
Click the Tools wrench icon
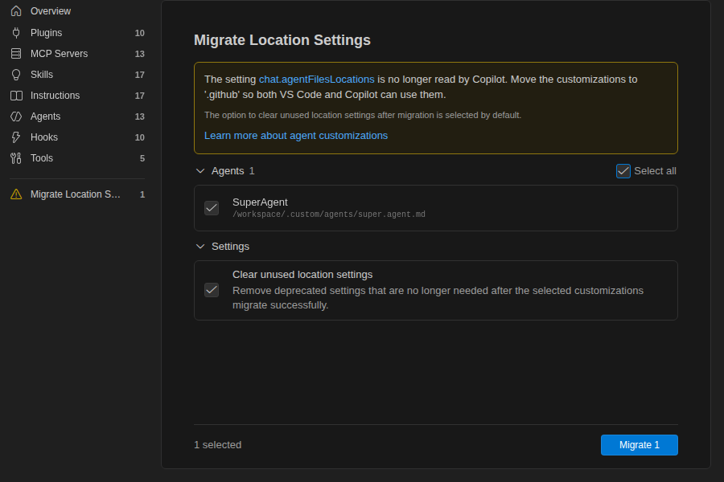16,158
